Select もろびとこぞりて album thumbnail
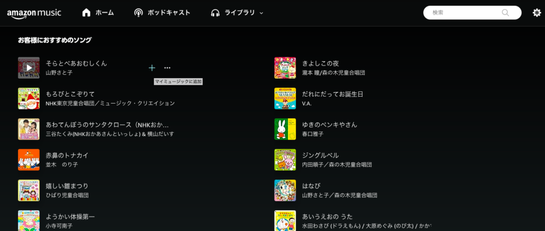The height and width of the screenshot is (231, 545). coord(29,98)
